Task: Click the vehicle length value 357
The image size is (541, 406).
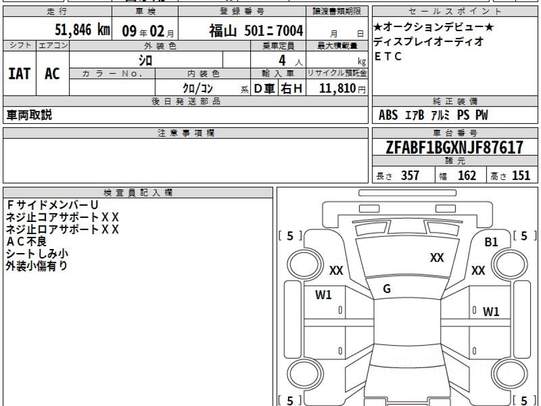Action: point(410,175)
